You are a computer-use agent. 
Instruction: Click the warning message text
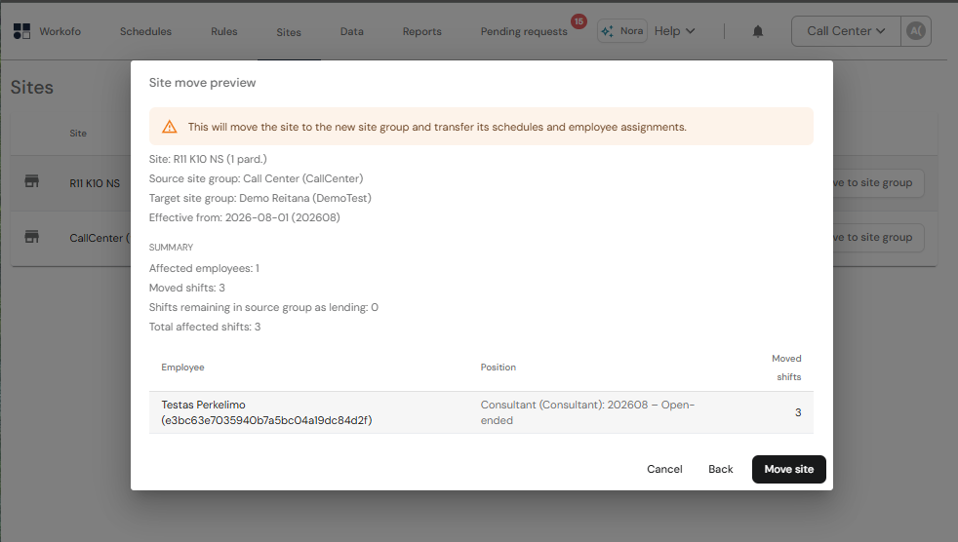click(437, 127)
